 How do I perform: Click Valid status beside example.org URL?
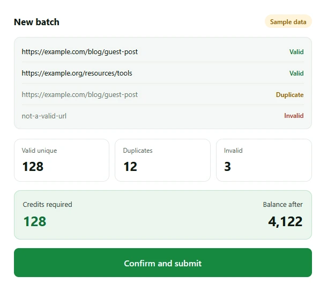[x=296, y=73]
